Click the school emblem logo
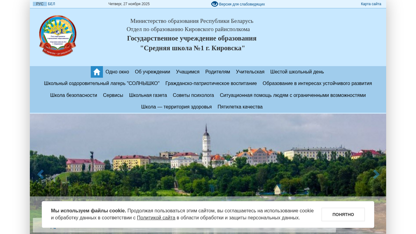Viewport: 416px width, 234px height. coord(58,36)
